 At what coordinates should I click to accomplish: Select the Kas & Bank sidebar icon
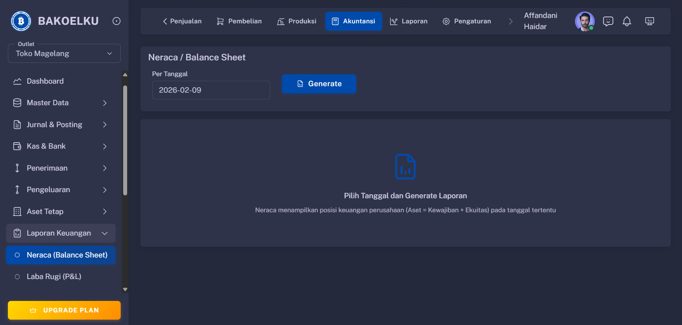pos(17,146)
